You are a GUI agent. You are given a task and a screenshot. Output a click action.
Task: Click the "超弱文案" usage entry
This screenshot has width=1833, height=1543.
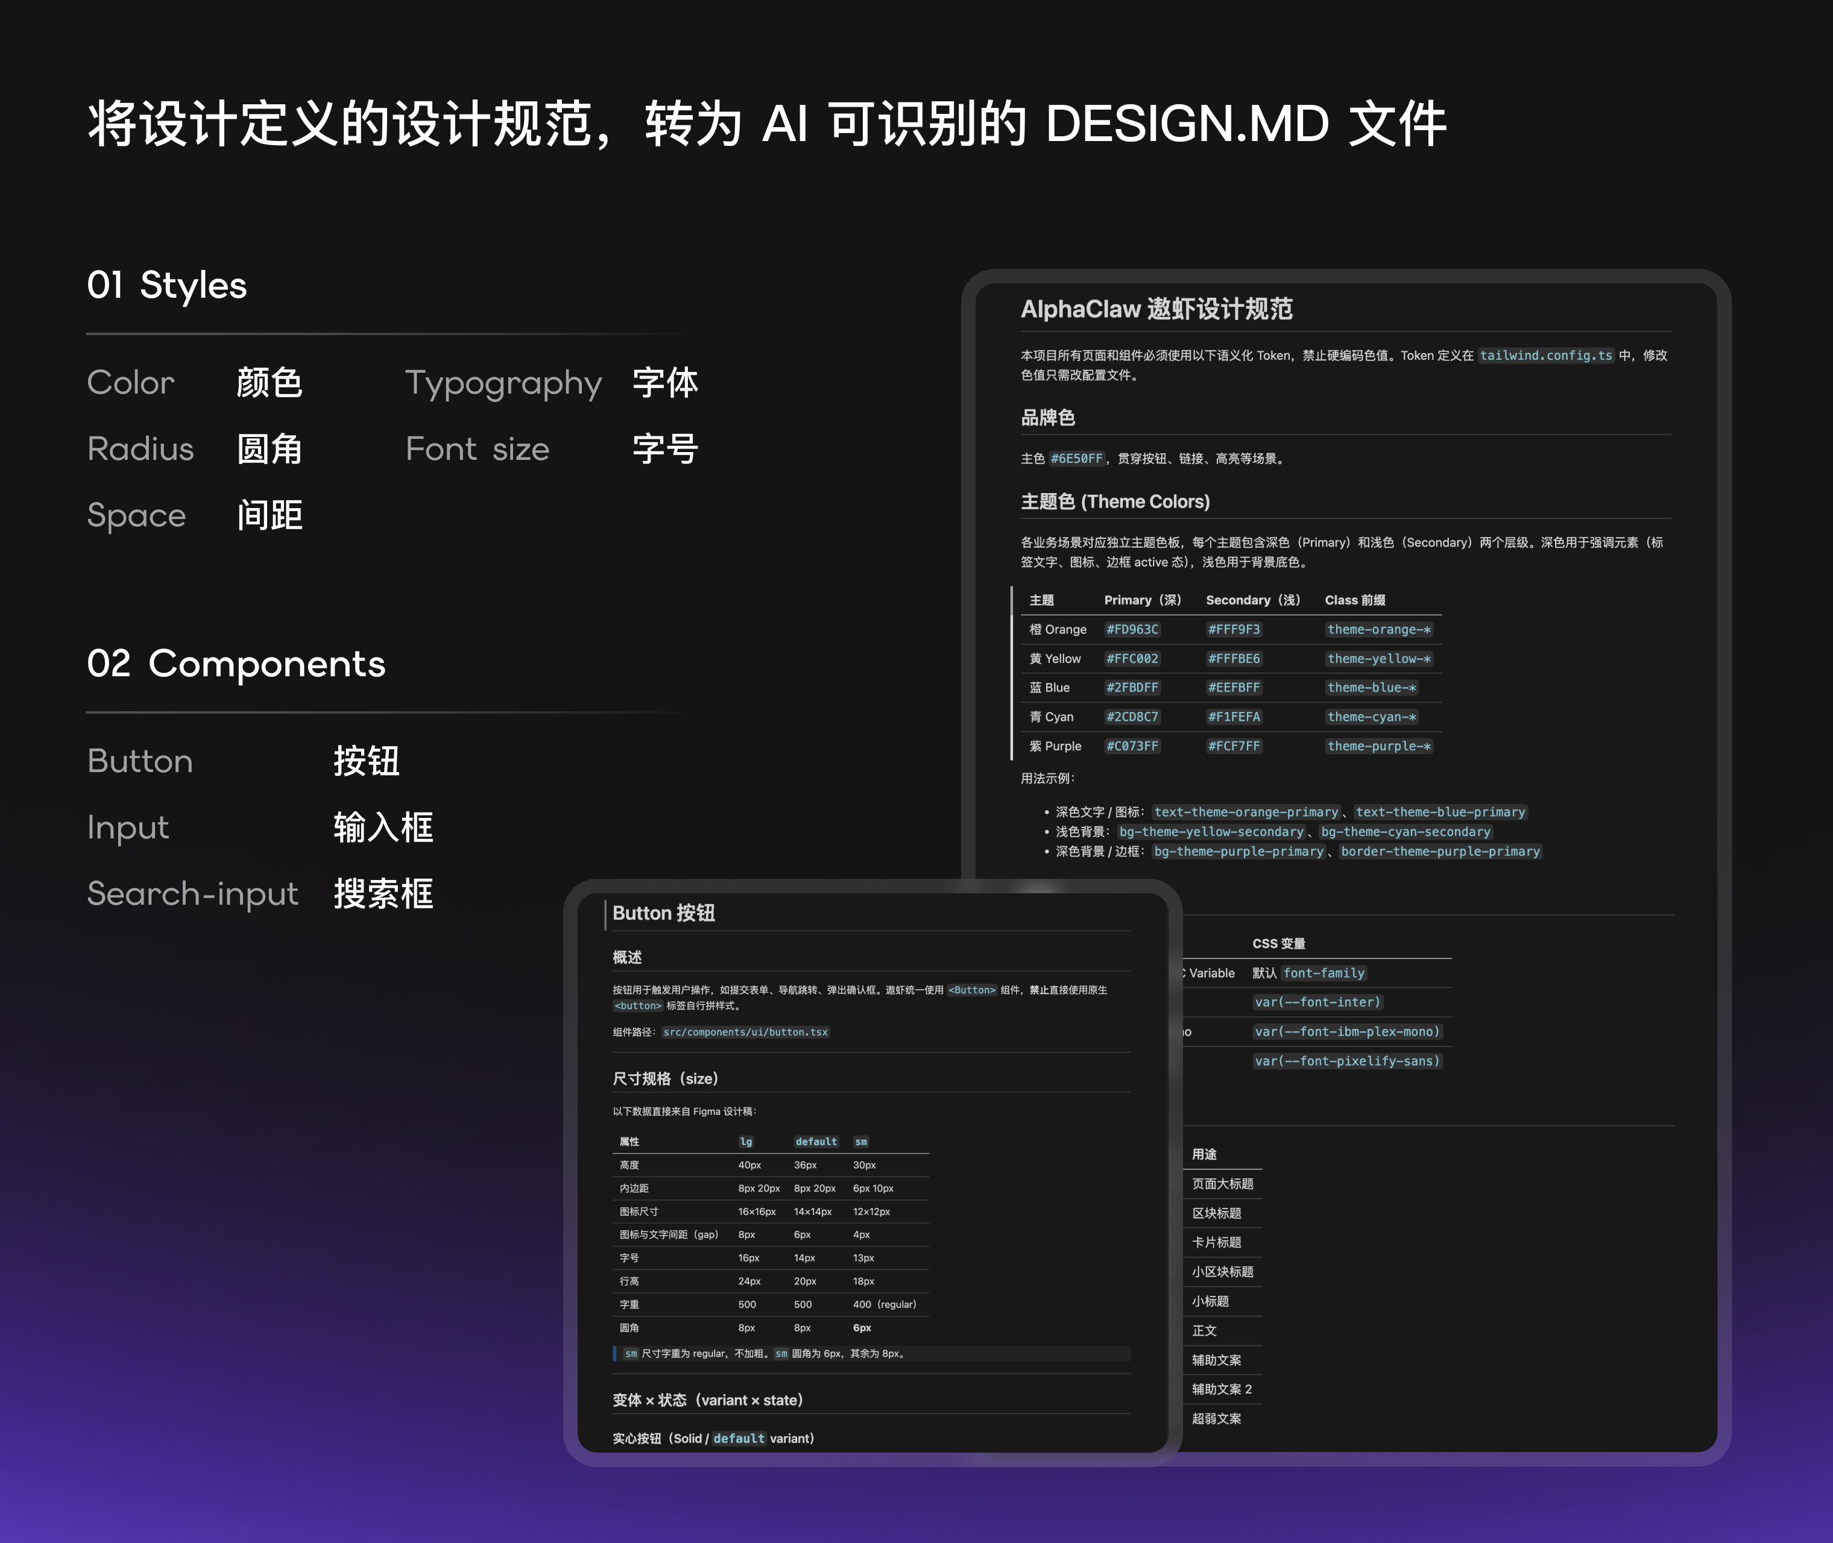[1216, 1419]
